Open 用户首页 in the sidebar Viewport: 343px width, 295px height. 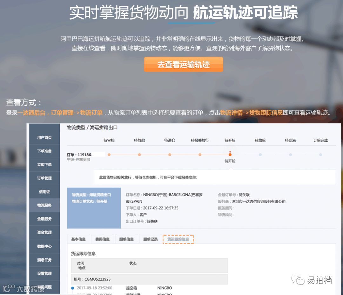pyautogui.click(x=44, y=137)
